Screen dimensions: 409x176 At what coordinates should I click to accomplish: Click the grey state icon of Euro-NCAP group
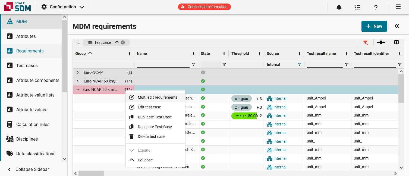tap(203, 72)
